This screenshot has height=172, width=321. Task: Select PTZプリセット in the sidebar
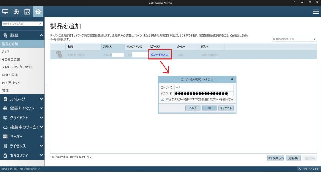click(22, 83)
